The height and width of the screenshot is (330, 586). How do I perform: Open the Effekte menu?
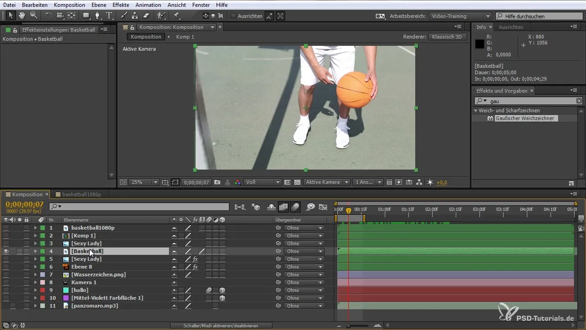point(121,5)
